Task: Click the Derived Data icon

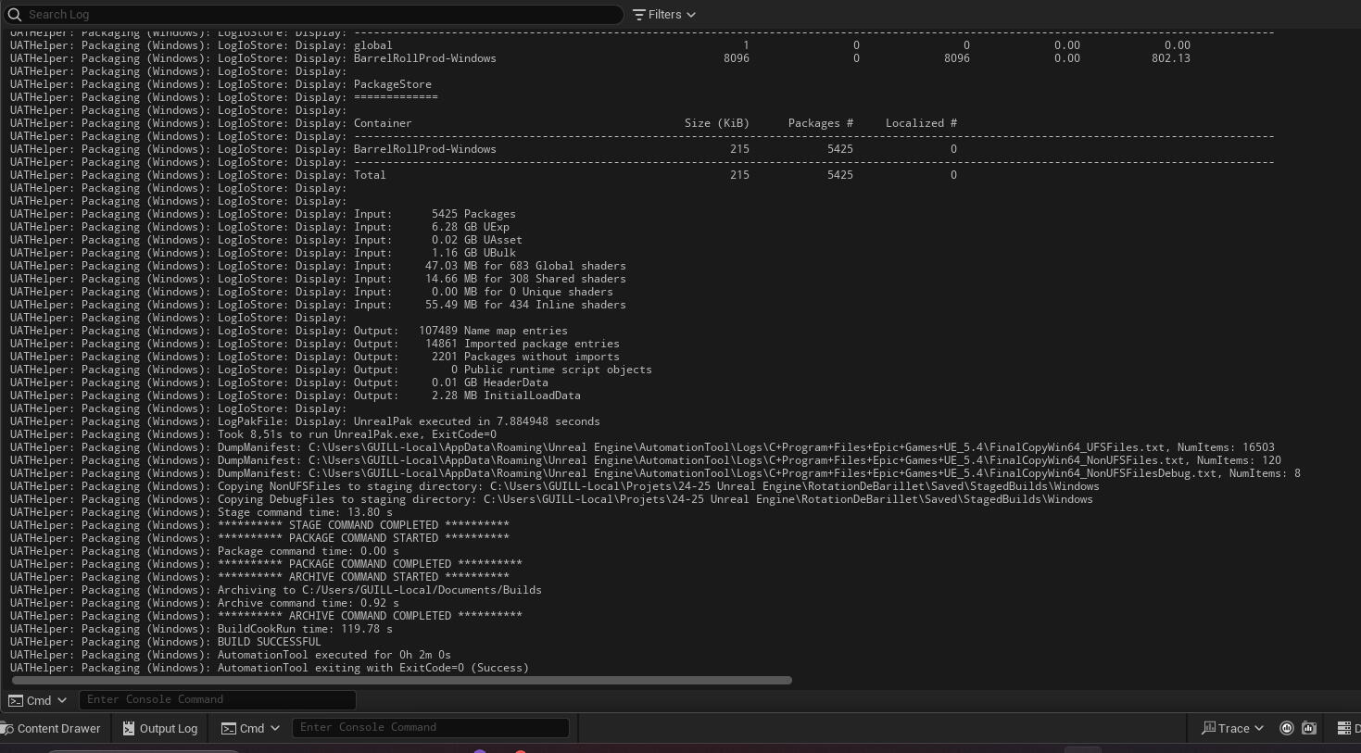Action: (x=1344, y=728)
